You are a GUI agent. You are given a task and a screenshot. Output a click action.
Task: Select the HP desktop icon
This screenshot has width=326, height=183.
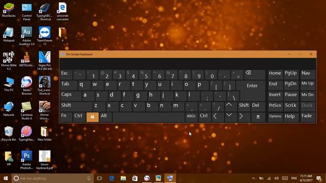[x=9, y=159]
